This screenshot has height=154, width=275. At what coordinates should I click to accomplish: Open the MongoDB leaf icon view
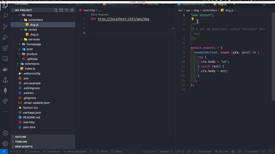coord(5,90)
